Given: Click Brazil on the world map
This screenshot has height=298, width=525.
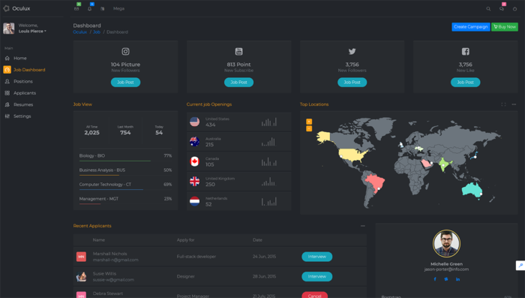Looking at the screenshot, I should pos(376,182).
